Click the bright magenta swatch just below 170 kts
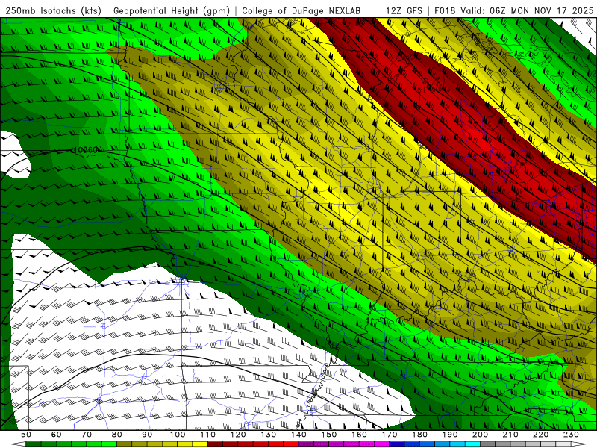The width and height of the screenshot is (597, 448). (x=382, y=444)
